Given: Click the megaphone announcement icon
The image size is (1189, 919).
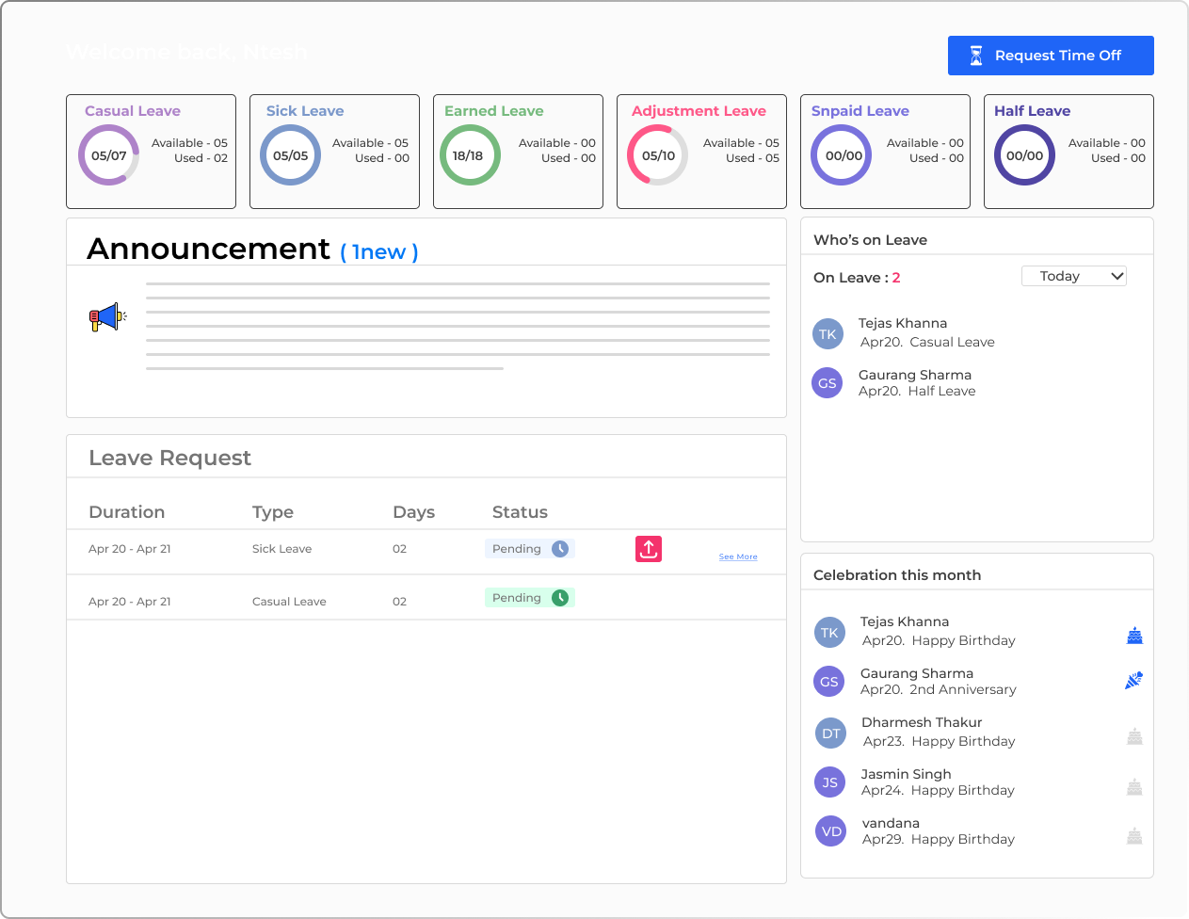Looking at the screenshot, I should point(107,316).
